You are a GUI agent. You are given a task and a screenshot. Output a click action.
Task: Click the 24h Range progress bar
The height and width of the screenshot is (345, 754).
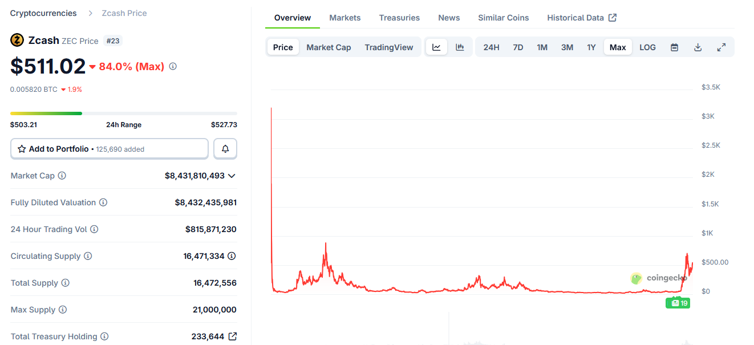(x=124, y=113)
